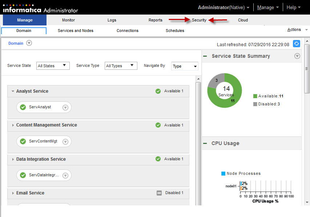Click green check icon on ServDataIntegr
This screenshot has height=217, width=310.
point(23,175)
